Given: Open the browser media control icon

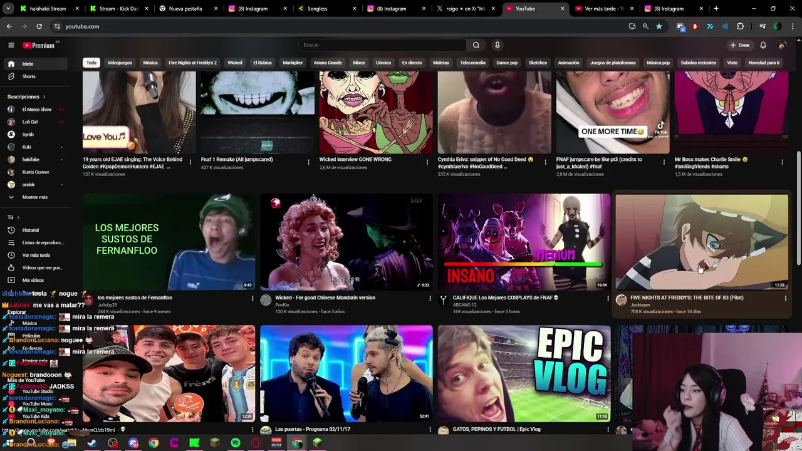Looking at the screenshot, I should point(763,26).
